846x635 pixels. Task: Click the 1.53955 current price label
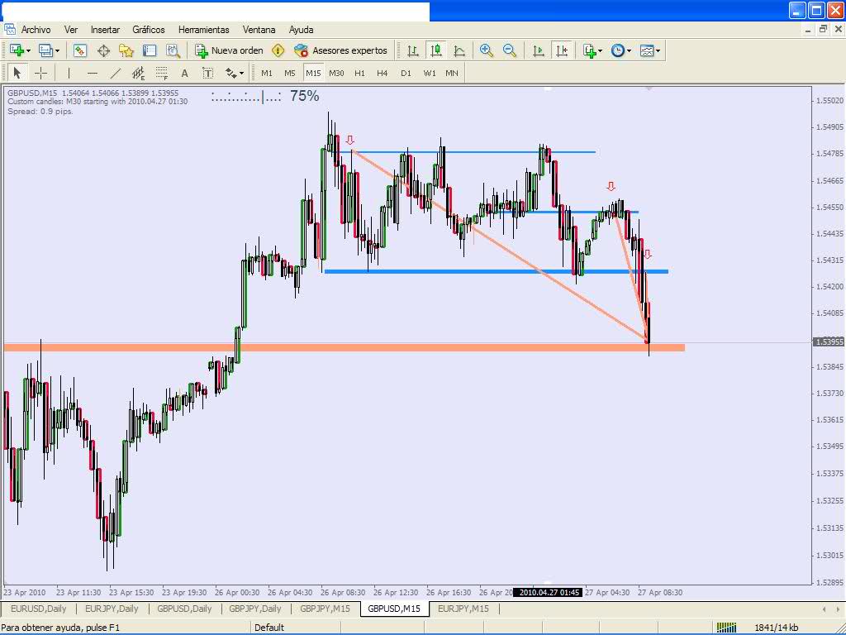(x=828, y=341)
